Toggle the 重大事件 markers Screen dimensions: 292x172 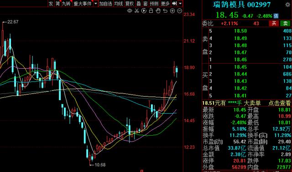[x=83, y=3]
